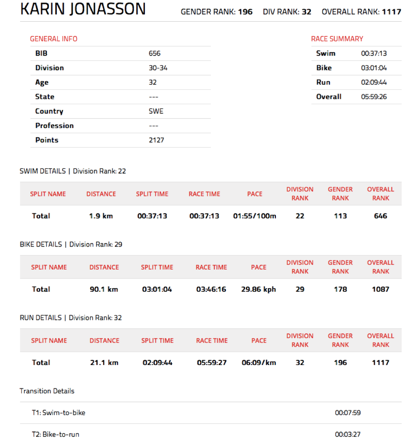Click the KARIN JONASSON athlete name heading
The width and height of the screenshot is (409, 441).
83,10
